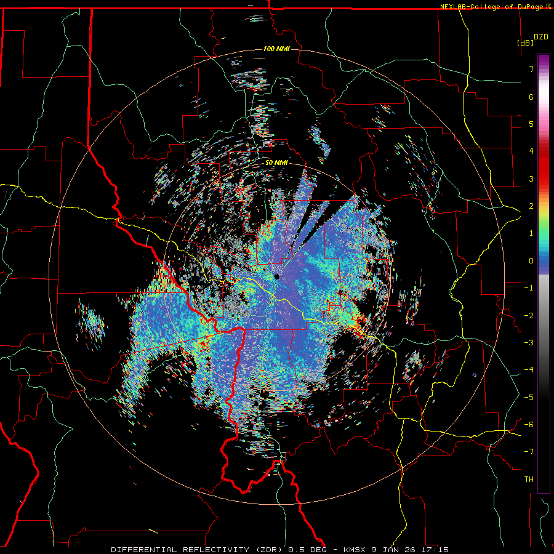Screen dimensions: 554x554
Task: Click the -1 value on color scale
Action: click(x=529, y=288)
